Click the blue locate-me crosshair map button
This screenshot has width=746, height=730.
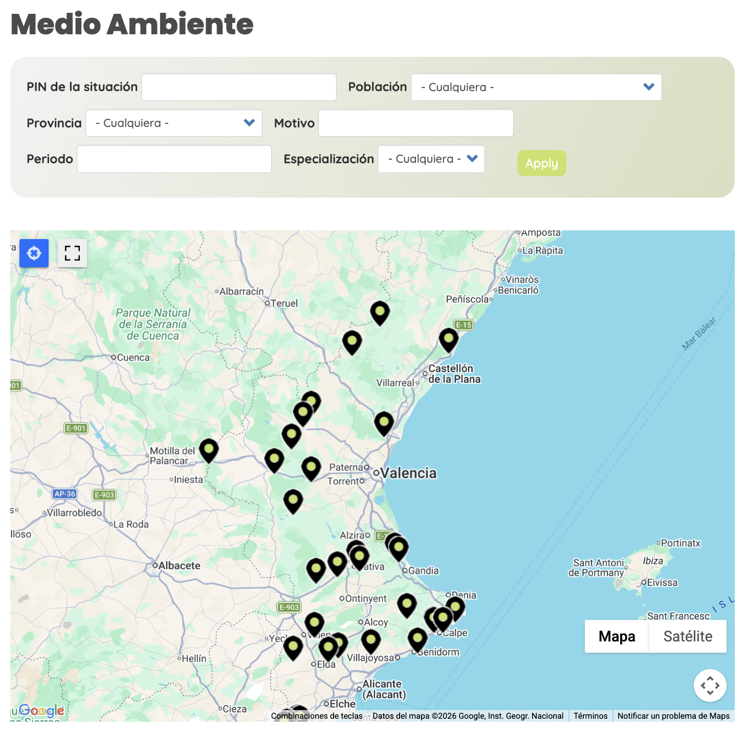click(34, 253)
